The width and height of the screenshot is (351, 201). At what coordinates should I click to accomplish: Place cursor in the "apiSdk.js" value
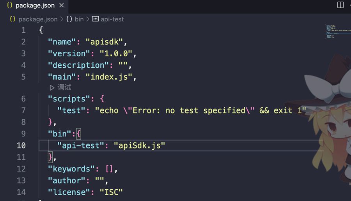tap(139, 145)
